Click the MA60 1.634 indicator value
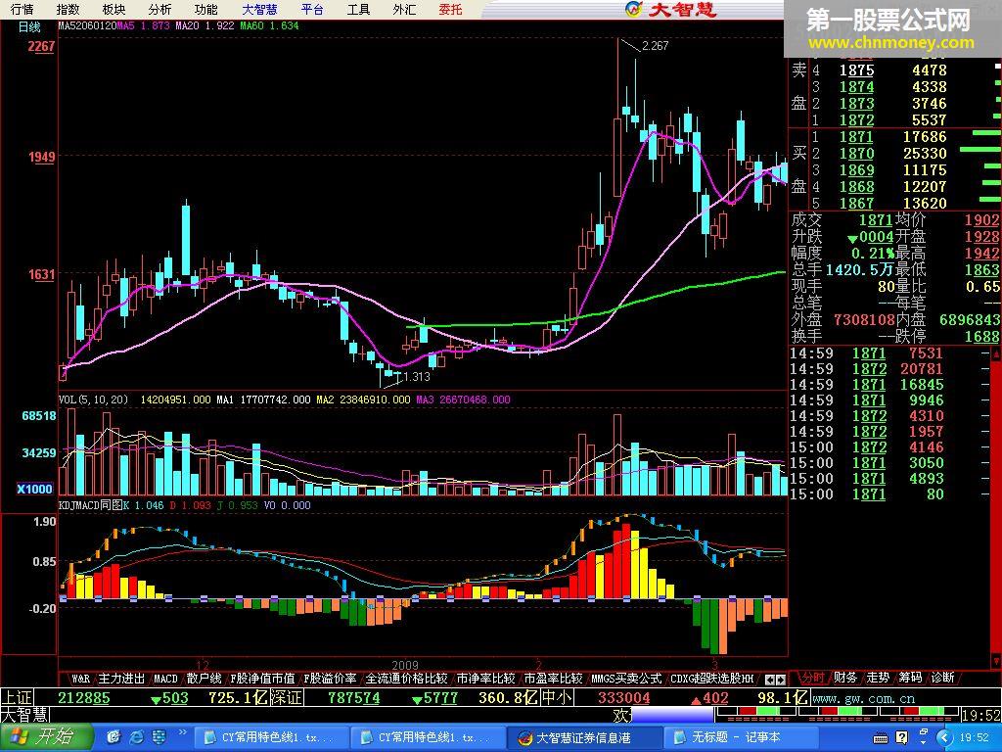The height and width of the screenshot is (752, 1002). pyautogui.click(x=269, y=26)
